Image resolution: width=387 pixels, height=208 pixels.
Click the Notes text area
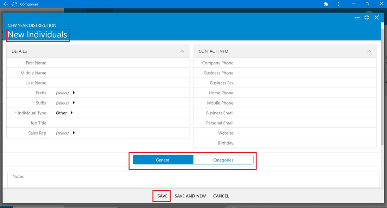coord(193,179)
